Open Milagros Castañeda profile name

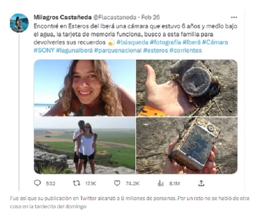click(63, 17)
